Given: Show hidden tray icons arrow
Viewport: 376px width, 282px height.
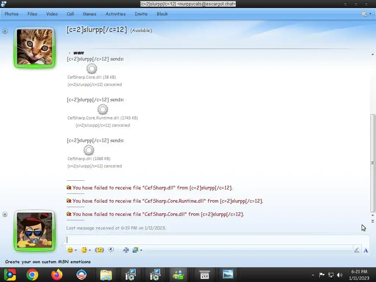Looking at the screenshot, I should click(313, 275).
